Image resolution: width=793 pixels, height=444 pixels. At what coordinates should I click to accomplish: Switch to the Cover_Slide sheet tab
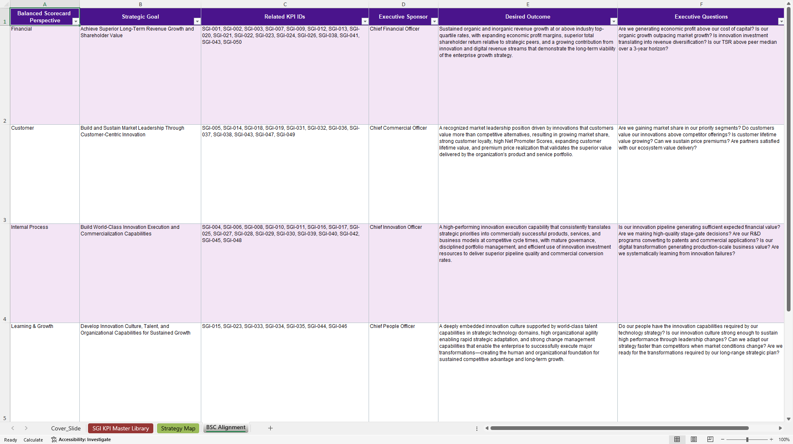[66, 428]
